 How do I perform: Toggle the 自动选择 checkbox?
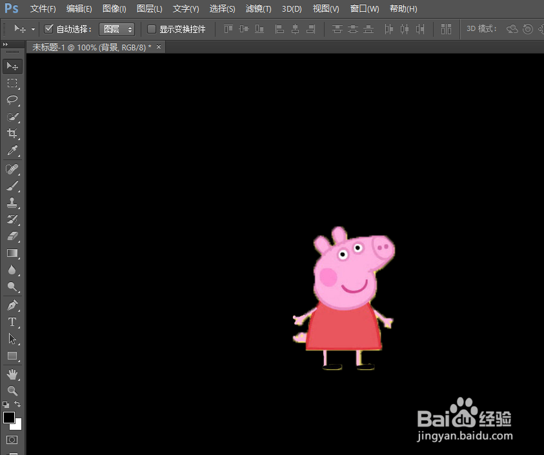click(49, 29)
